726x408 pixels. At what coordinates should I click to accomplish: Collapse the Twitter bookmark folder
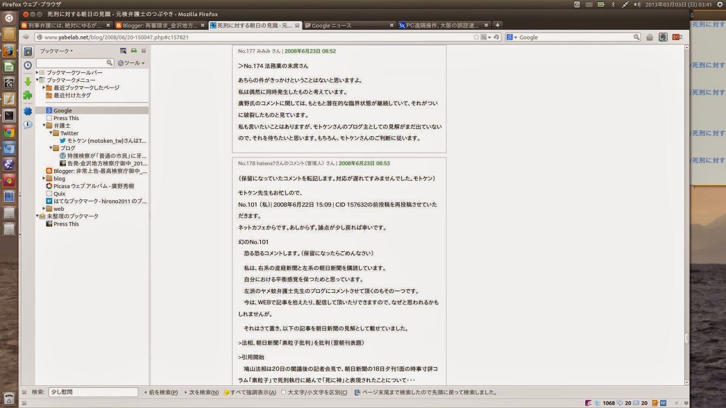[x=51, y=133]
